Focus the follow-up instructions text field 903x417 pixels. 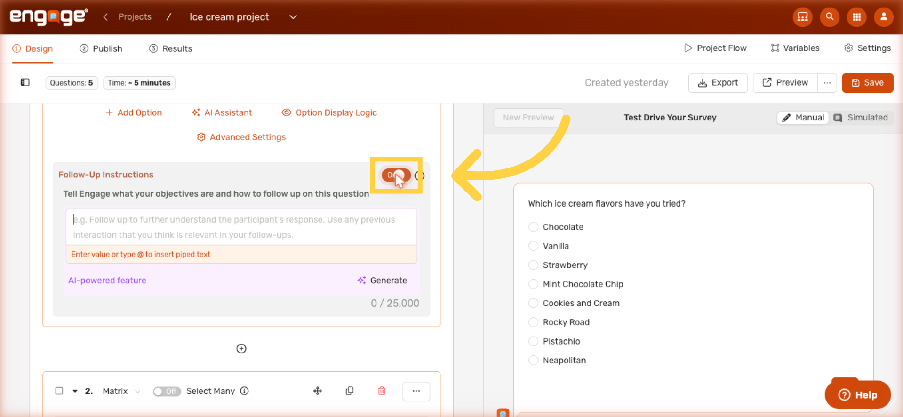tap(241, 227)
